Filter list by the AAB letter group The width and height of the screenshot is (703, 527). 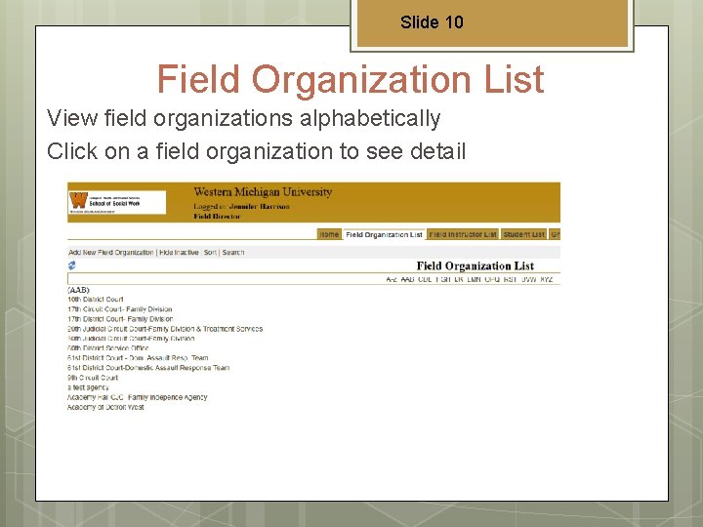407,279
